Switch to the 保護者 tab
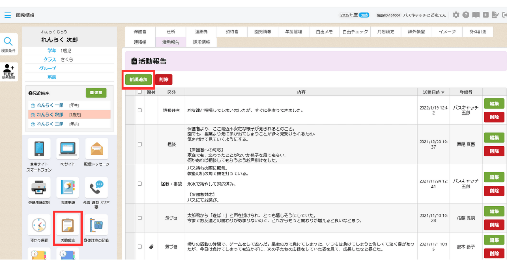Viewport: 507px width, 266px height. coord(140,32)
